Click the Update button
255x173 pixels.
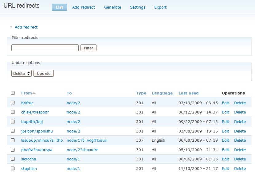pyautogui.click(x=44, y=73)
